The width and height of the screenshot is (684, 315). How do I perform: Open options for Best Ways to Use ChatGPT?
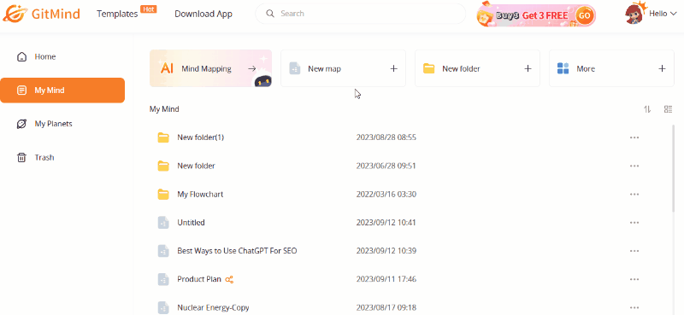pos(634,251)
